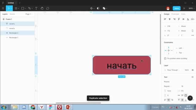Open Discord from the taskbar
The height and width of the screenshot is (110, 196).
pyautogui.click(x=24, y=107)
